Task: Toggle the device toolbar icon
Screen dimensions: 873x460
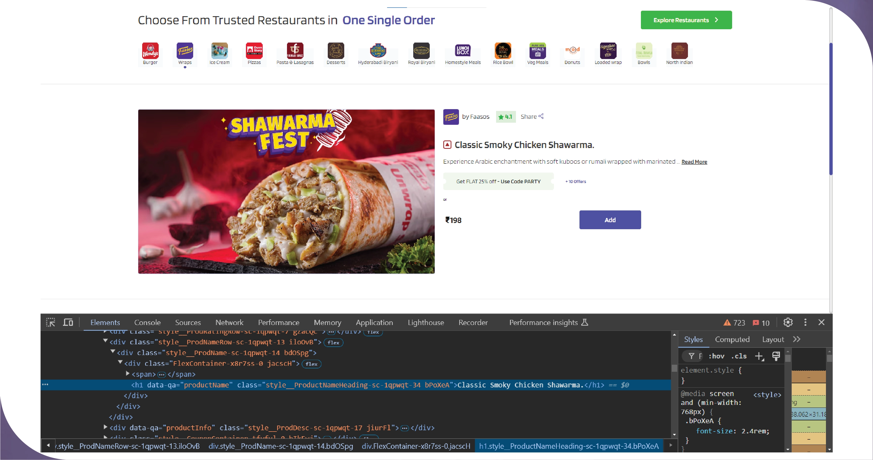Action: pos(68,322)
